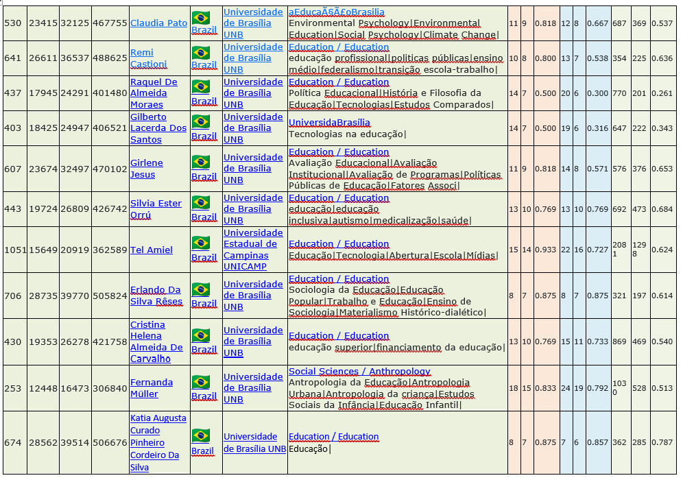Select the cell with value 0.261

click(x=662, y=93)
